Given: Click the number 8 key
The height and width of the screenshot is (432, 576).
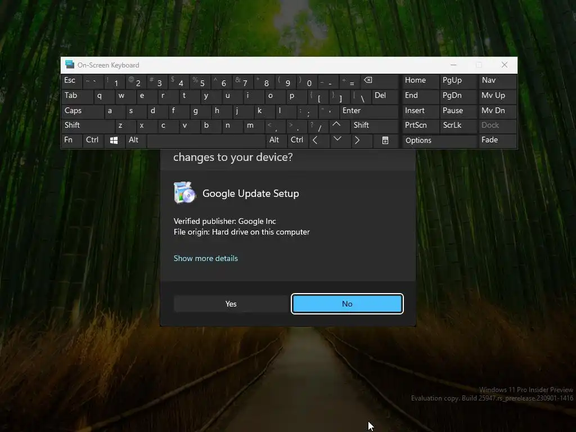Looking at the screenshot, I should pyautogui.click(x=264, y=82).
